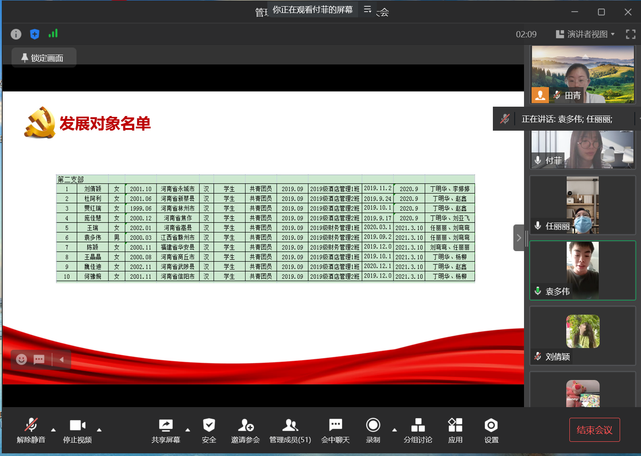Open the Security (安全) shield icon
The height and width of the screenshot is (456, 641).
pos(209,430)
